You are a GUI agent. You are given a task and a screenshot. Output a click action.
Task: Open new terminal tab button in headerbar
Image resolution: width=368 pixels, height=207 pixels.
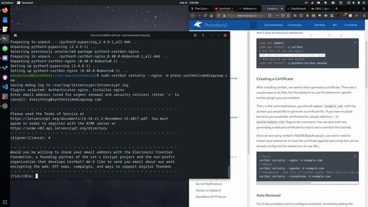pos(16,35)
